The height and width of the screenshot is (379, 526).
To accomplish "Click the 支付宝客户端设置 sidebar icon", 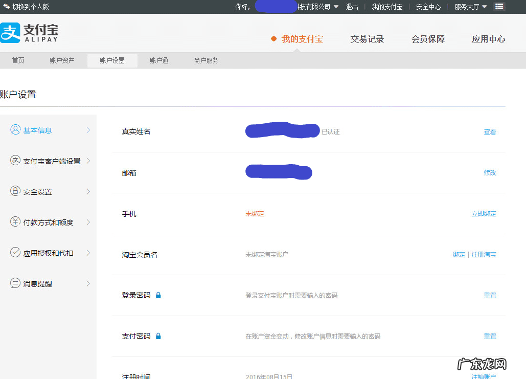I will coord(14,161).
